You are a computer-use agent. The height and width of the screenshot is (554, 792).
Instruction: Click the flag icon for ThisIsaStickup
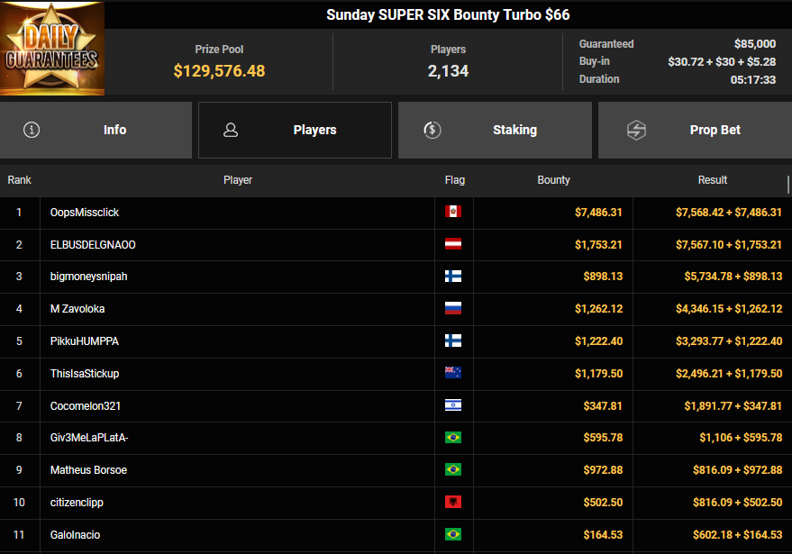click(x=453, y=374)
